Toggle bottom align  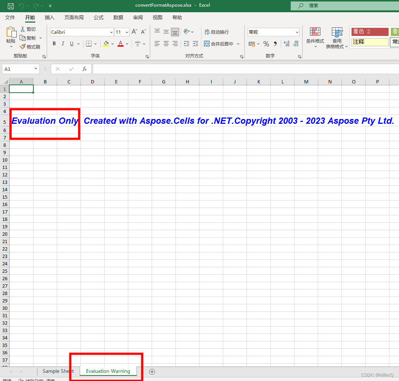coord(175,32)
